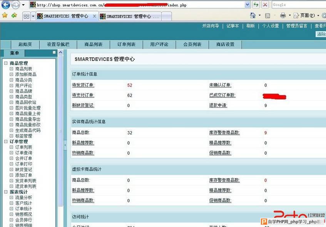This screenshot has height=227, width=326.
Task: Click the browser address bar
Action: [x=137, y=5]
